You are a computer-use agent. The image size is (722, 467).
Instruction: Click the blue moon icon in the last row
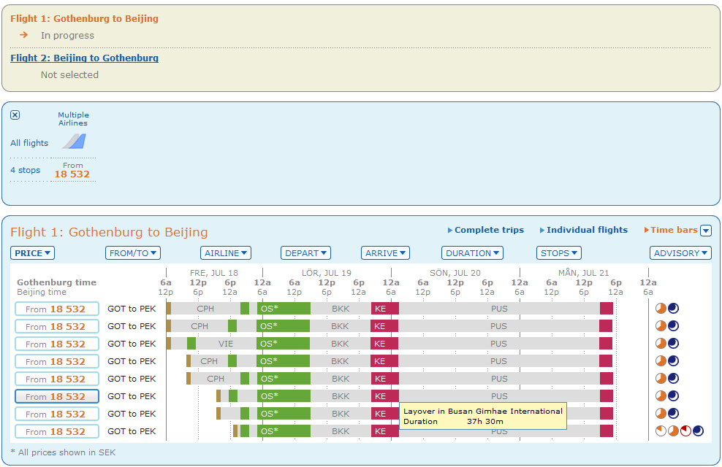(698, 431)
